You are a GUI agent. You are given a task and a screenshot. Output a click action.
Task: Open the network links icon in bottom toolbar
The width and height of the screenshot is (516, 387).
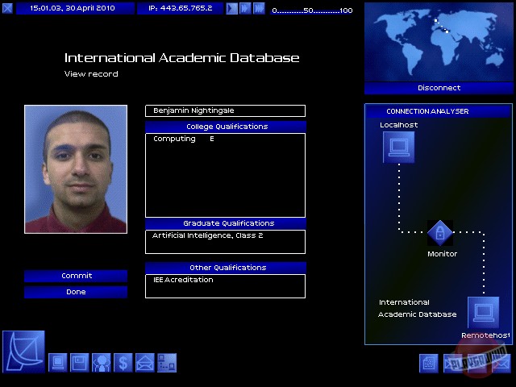point(167,363)
